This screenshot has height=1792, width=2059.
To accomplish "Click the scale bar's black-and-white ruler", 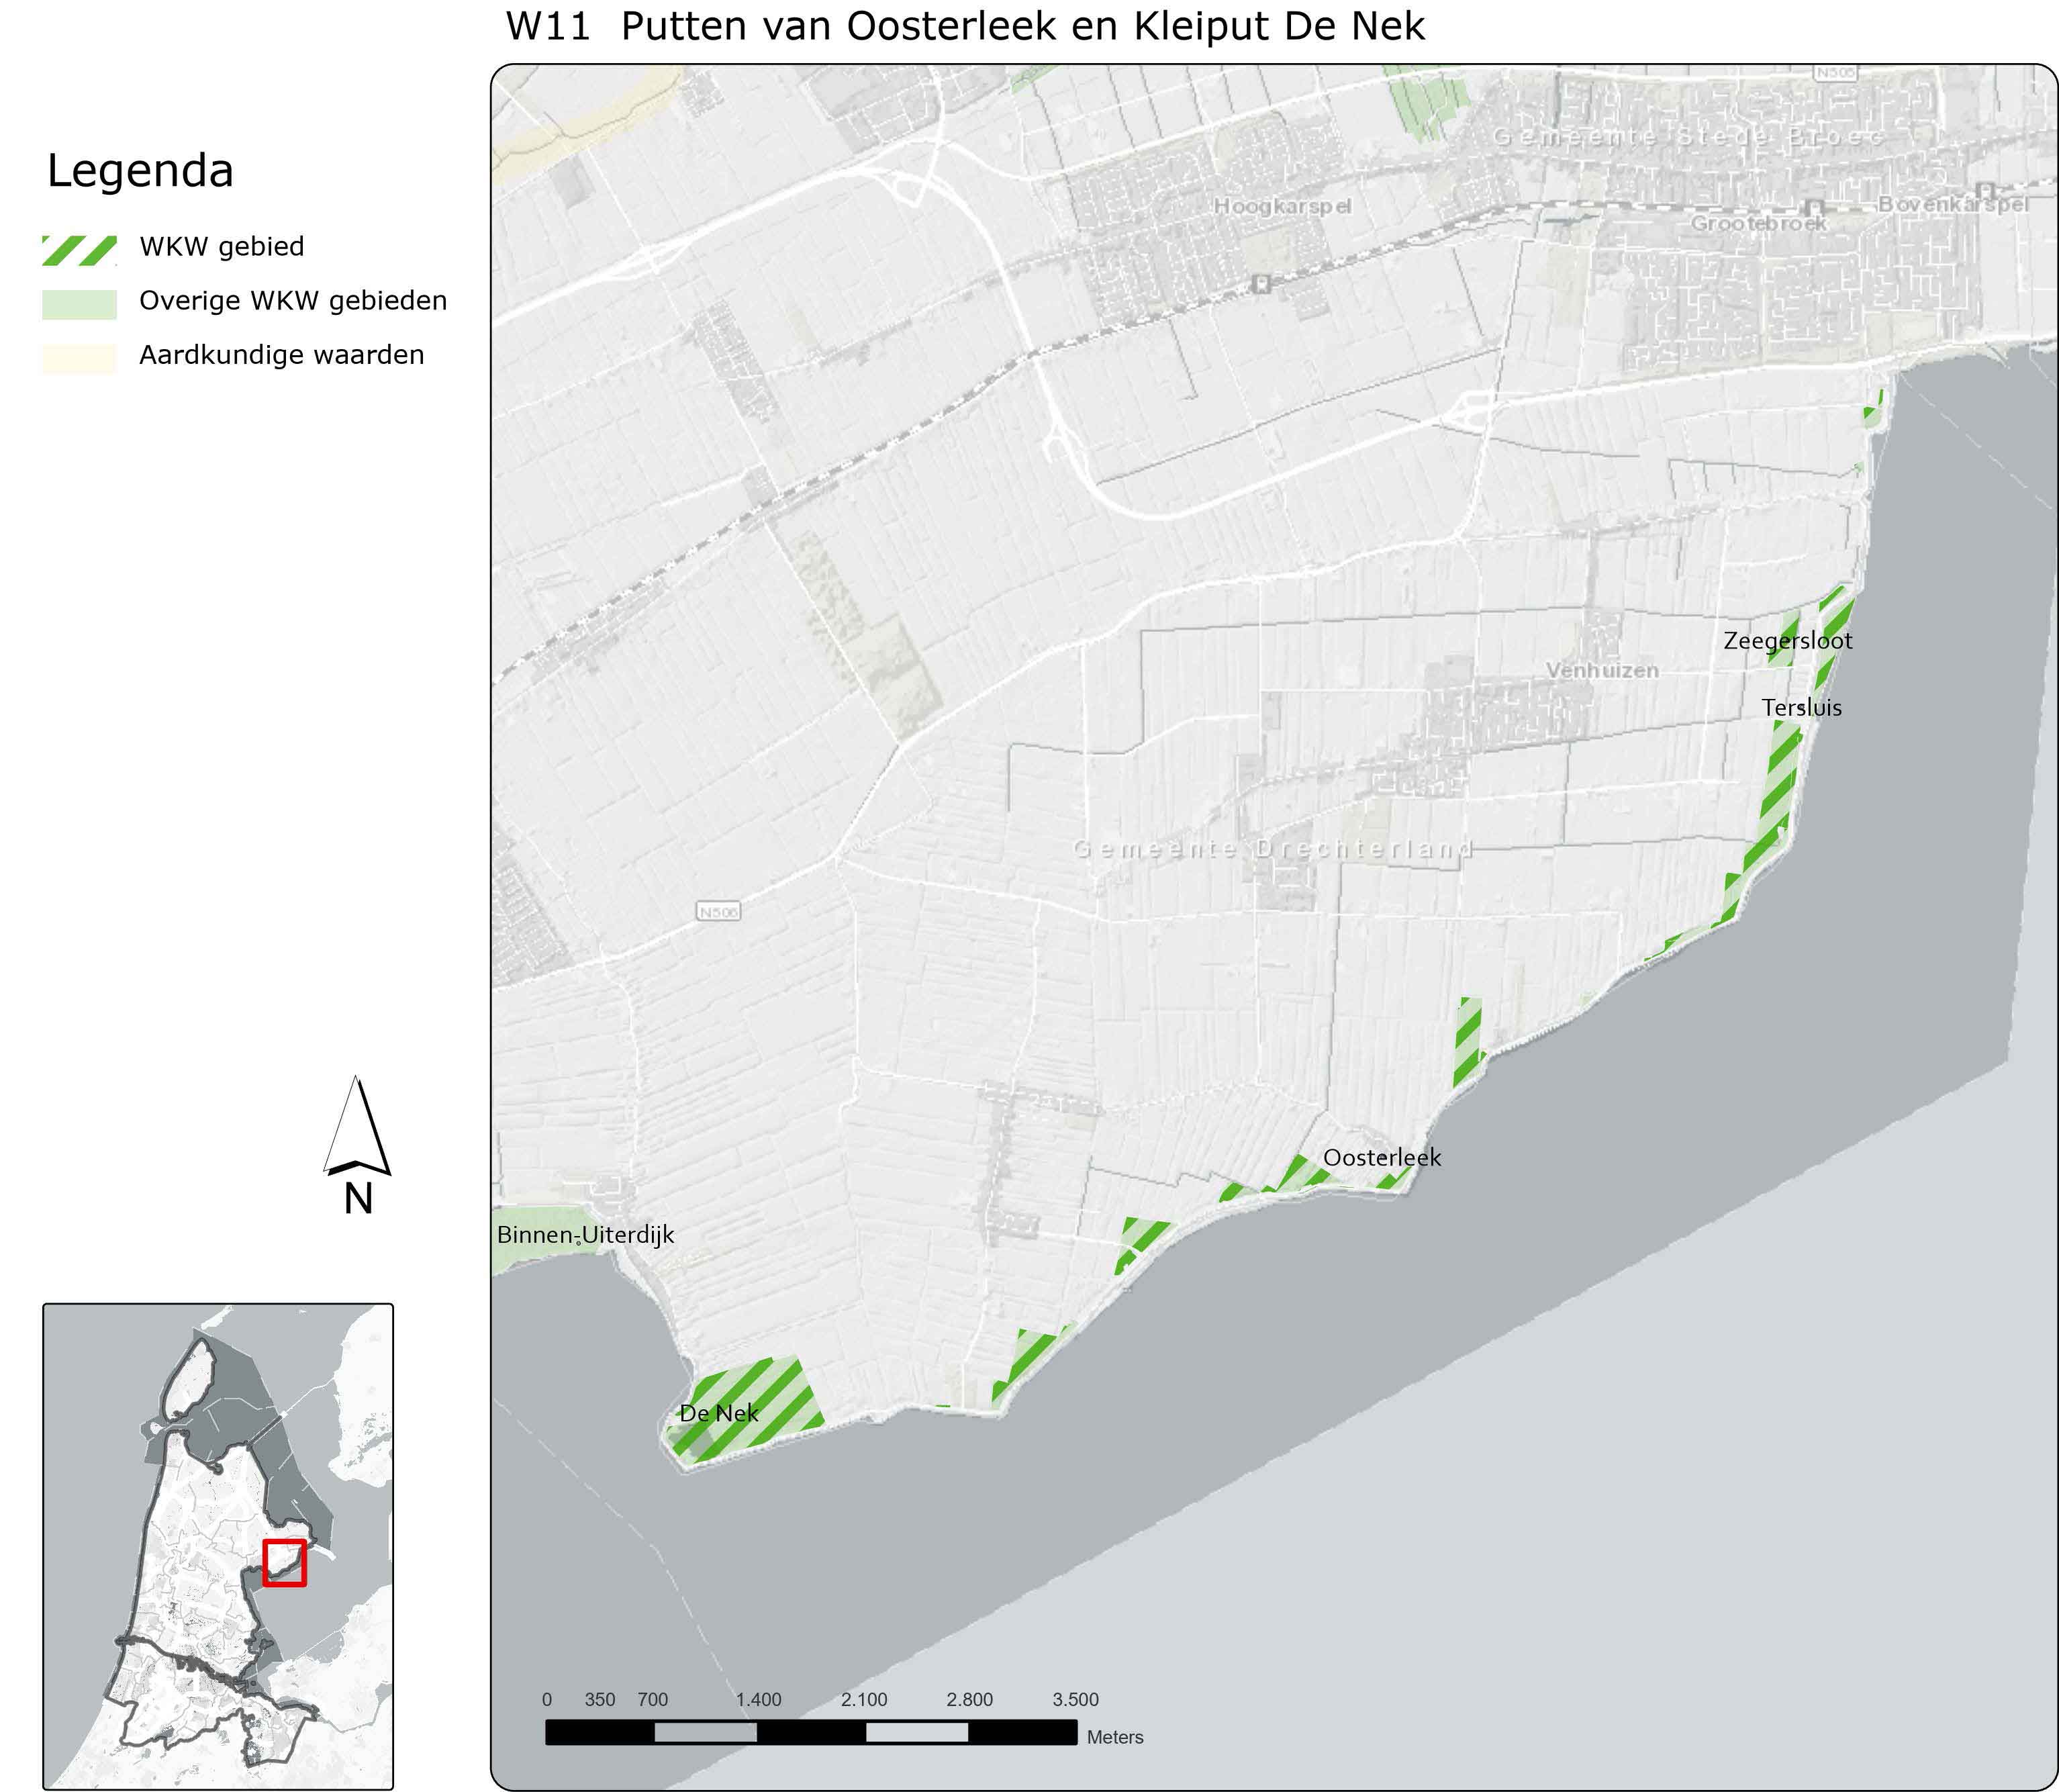I will tap(810, 1732).
